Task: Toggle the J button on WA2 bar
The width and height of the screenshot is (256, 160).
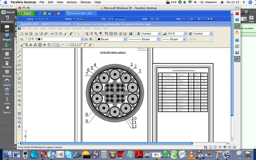Action: click(195, 19)
